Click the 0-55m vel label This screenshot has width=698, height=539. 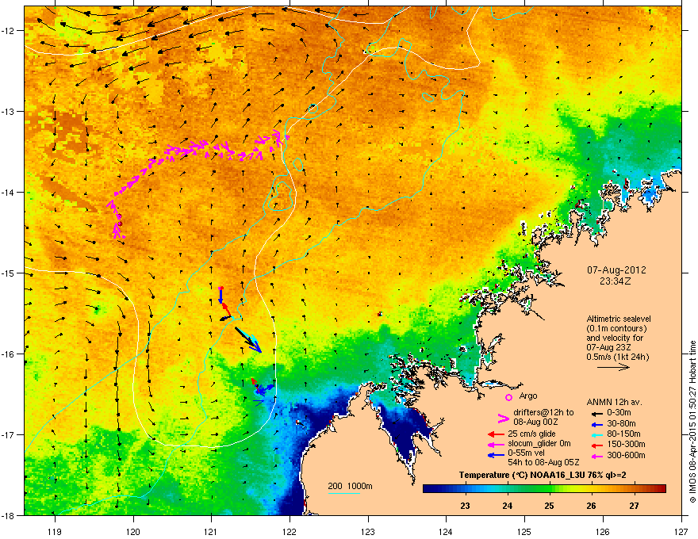(526, 453)
